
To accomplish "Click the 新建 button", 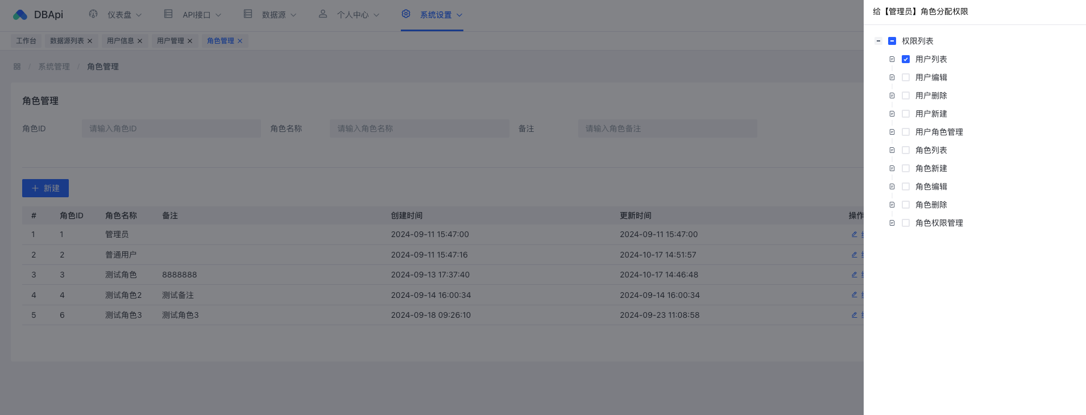I will coord(45,188).
